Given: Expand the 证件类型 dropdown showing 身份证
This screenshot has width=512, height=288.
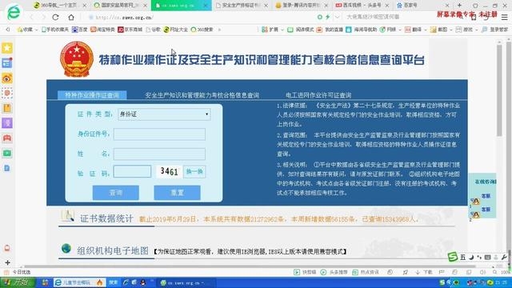Looking at the screenshot, I should point(164,114).
